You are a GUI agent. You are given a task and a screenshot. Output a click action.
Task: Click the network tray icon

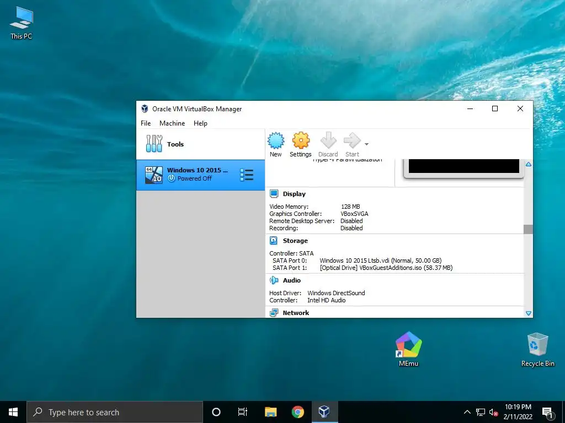point(481,412)
